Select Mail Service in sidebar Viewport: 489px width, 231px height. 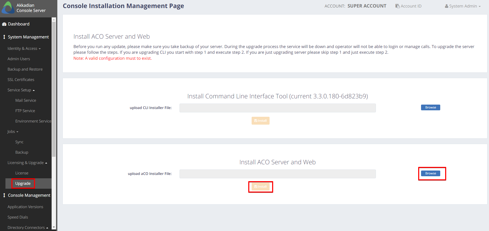[x=26, y=100]
